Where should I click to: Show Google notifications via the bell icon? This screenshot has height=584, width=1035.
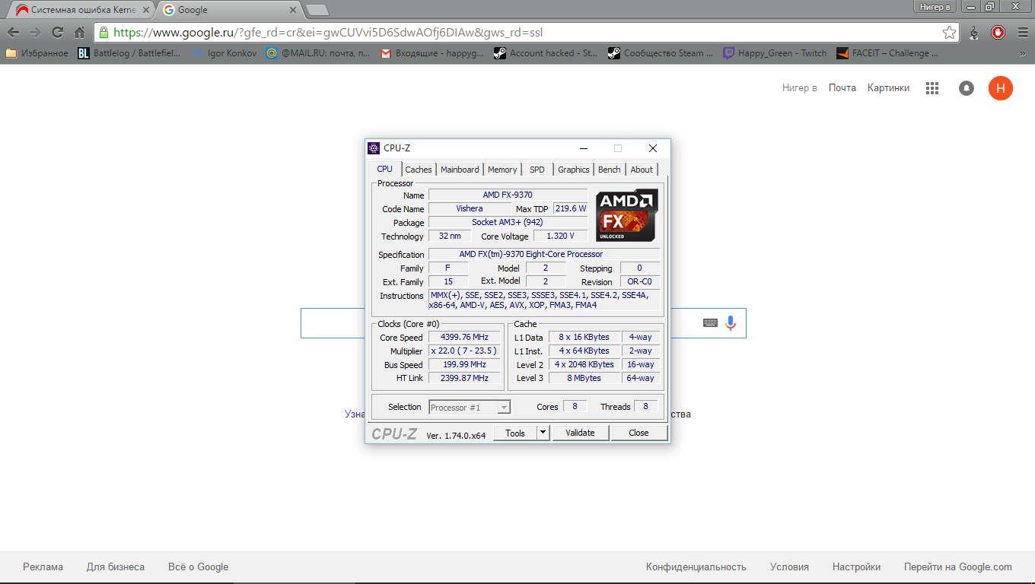pos(967,88)
